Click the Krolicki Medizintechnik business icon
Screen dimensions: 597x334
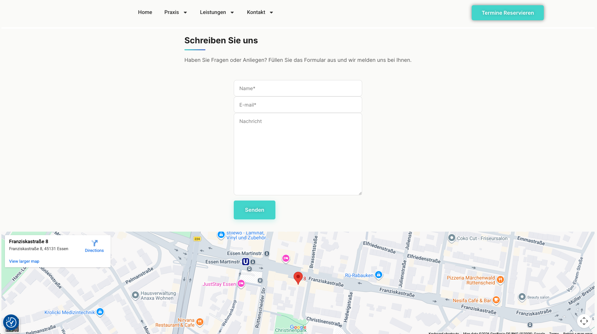coord(100,312)
